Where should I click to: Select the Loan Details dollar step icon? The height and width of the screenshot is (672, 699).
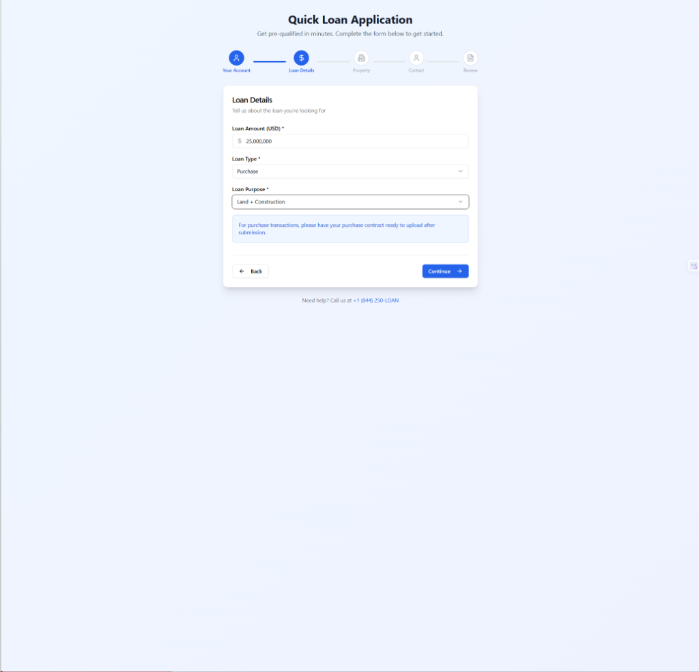[301, 58]
